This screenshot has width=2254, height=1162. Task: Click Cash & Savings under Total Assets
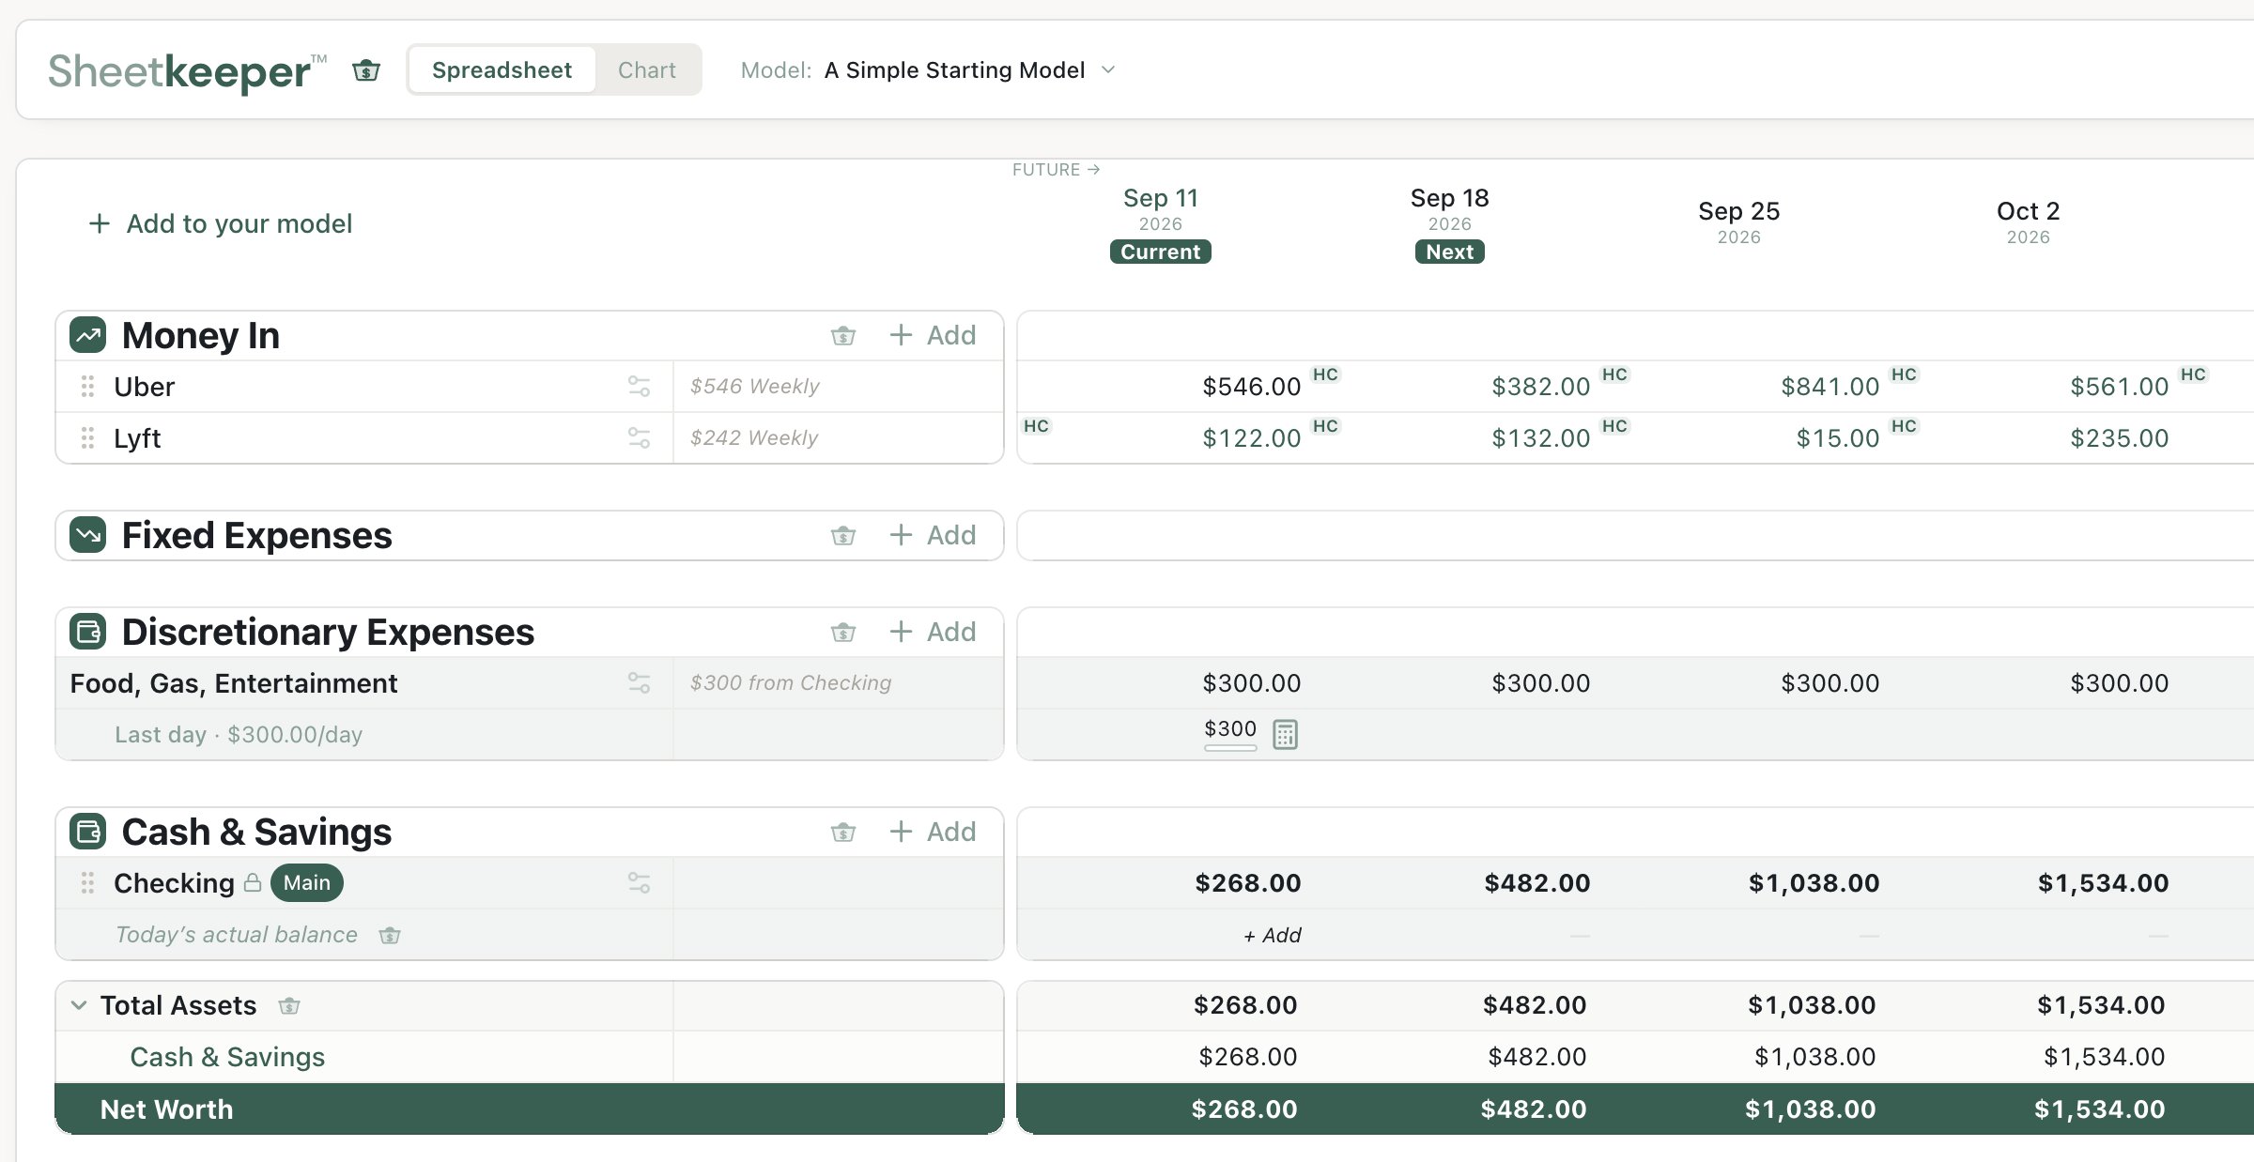click(227, 1057)
